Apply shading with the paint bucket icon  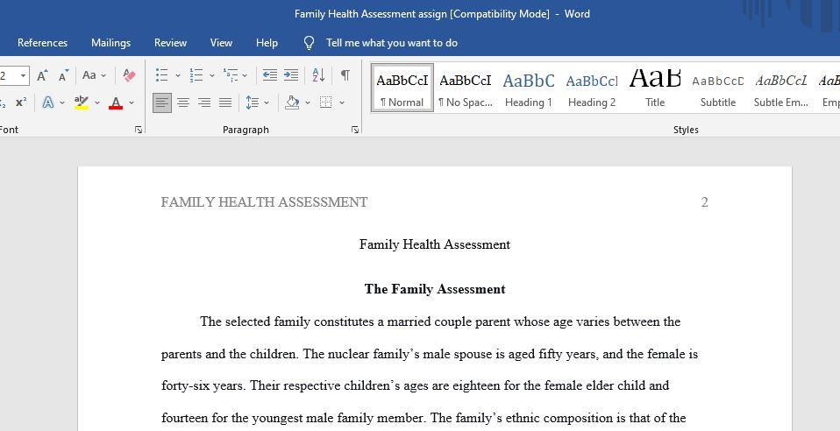click(x=292, y=102)
